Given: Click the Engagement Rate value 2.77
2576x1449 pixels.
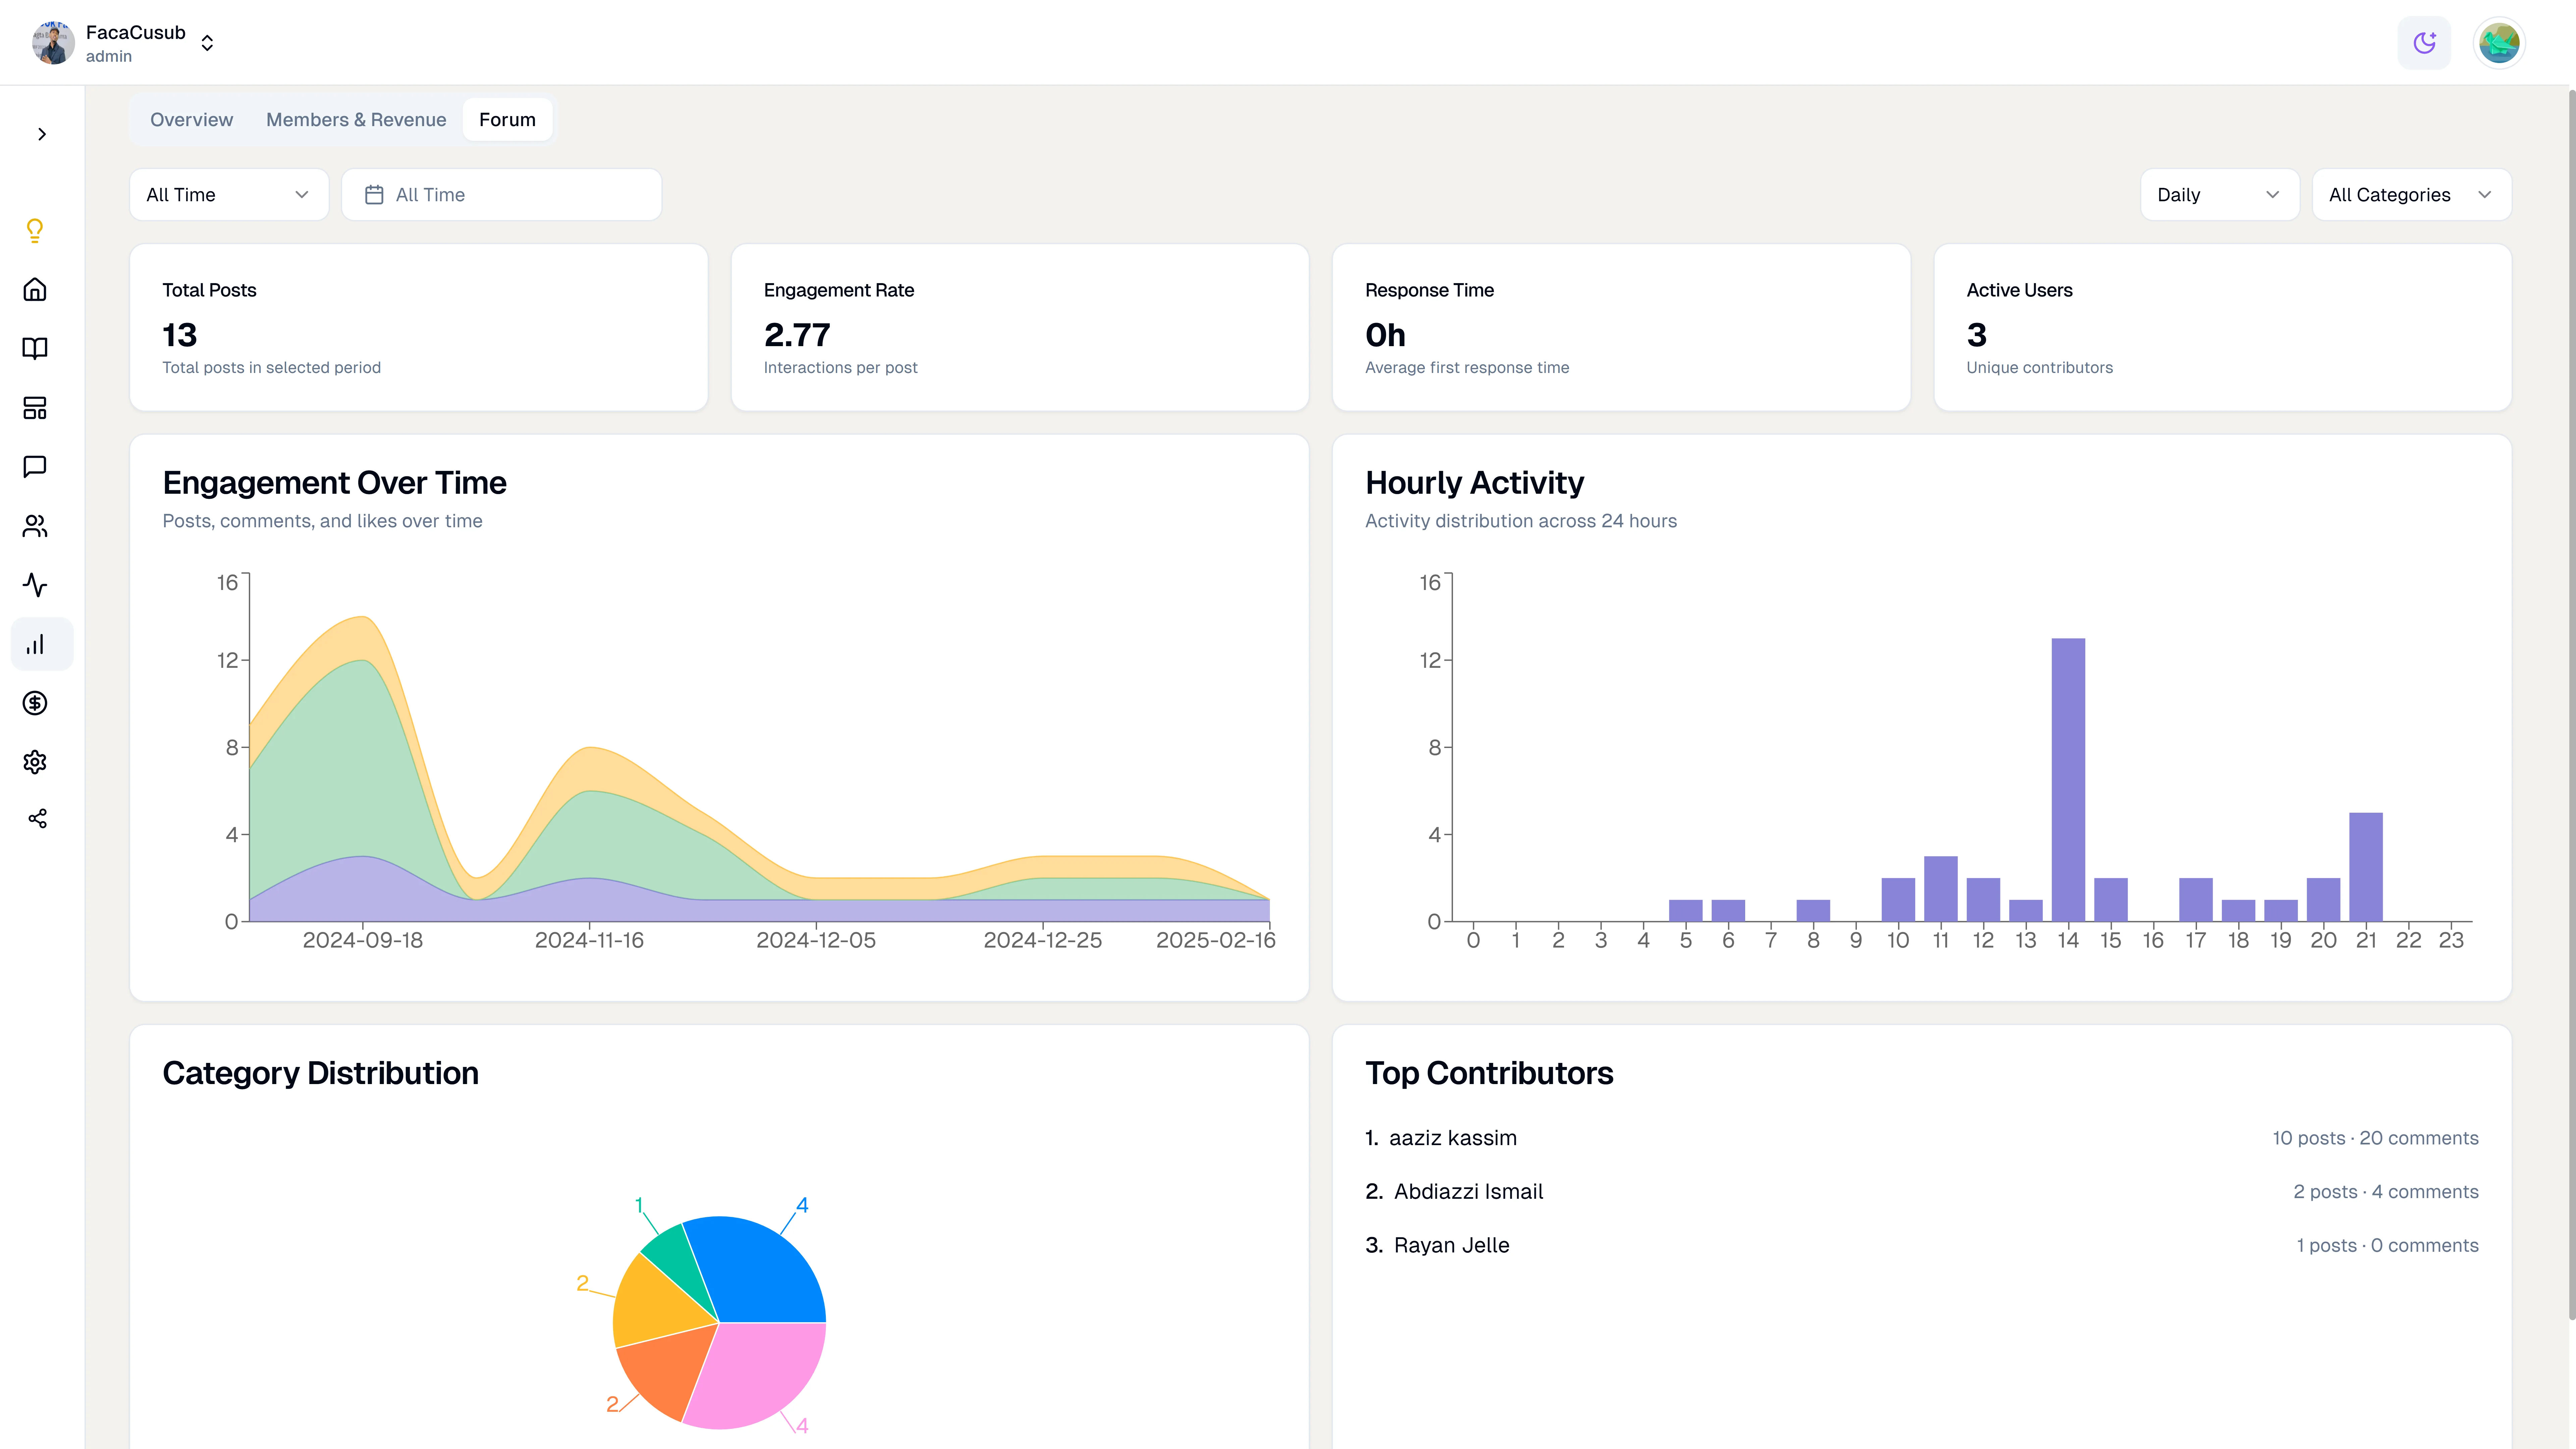Looking at the screenshot, I should [x=797, y=335].
